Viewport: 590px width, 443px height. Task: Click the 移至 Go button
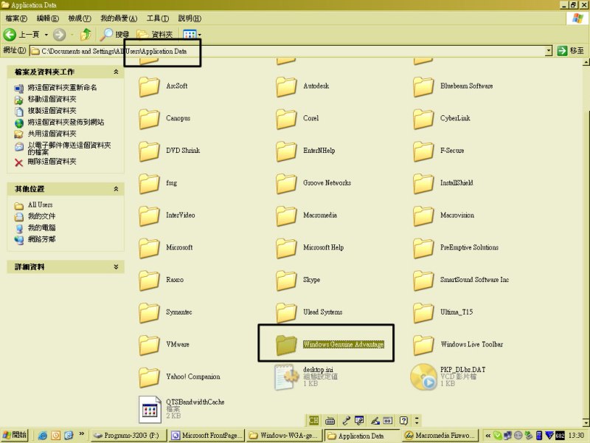570,51
